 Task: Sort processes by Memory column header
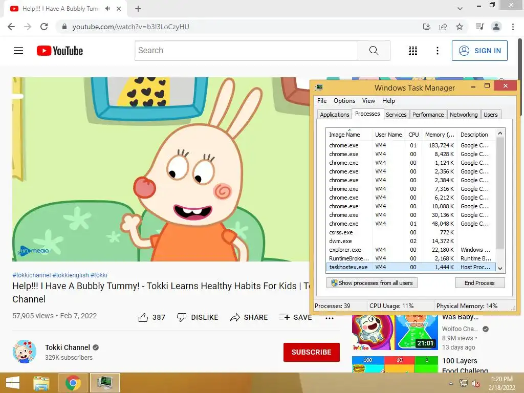[440, 135]
